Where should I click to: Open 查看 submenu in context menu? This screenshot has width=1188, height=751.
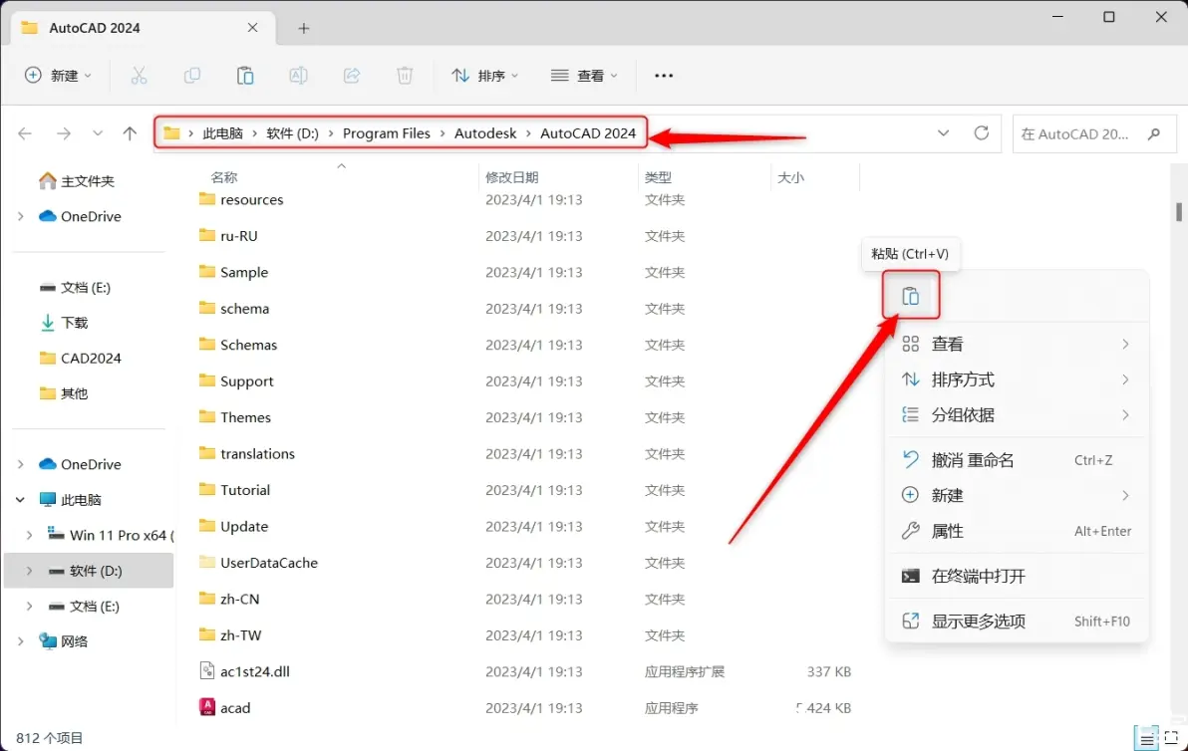click(x=1016, y=345)
